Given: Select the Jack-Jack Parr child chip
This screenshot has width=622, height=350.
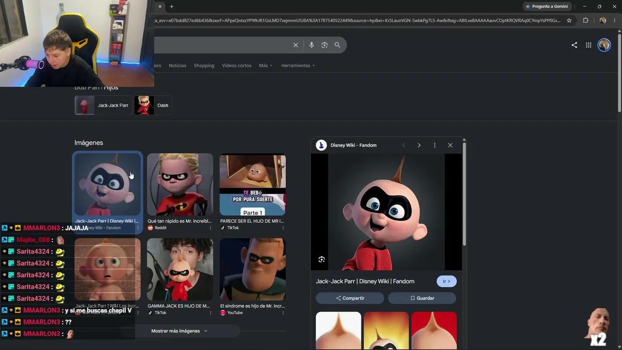Looking at the screenshot, I should click(103, 105).
